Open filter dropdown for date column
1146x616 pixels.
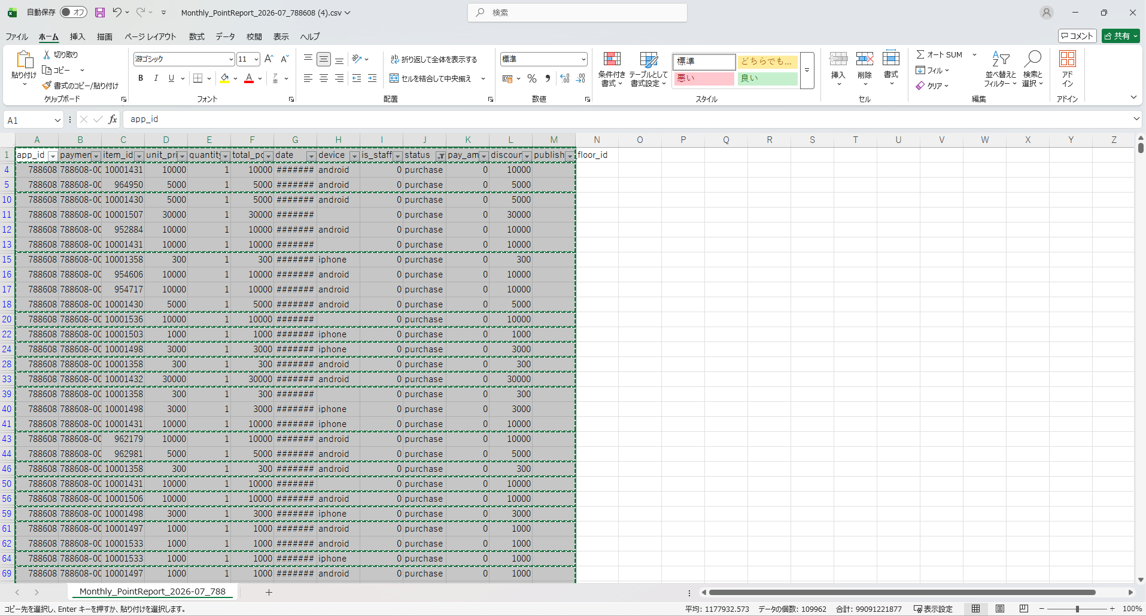pyautogui.click(x=311, y=155)
